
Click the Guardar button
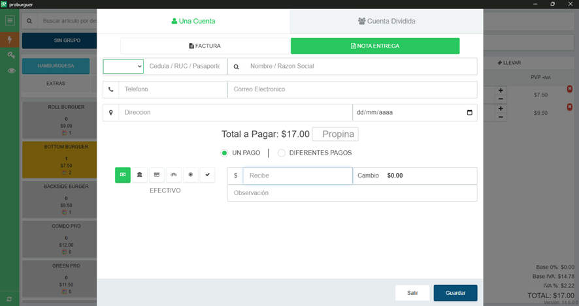point(455,293)
